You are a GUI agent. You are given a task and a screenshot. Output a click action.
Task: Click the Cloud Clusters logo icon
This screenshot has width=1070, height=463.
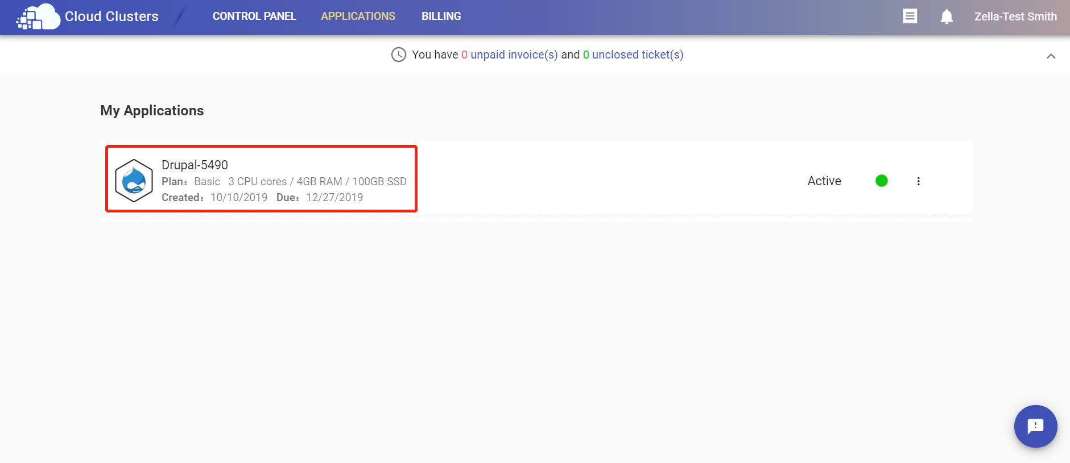(38, 16)
